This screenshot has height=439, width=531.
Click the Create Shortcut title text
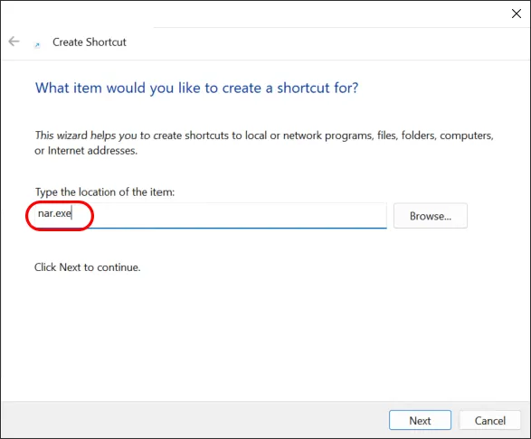click(90, 42)
